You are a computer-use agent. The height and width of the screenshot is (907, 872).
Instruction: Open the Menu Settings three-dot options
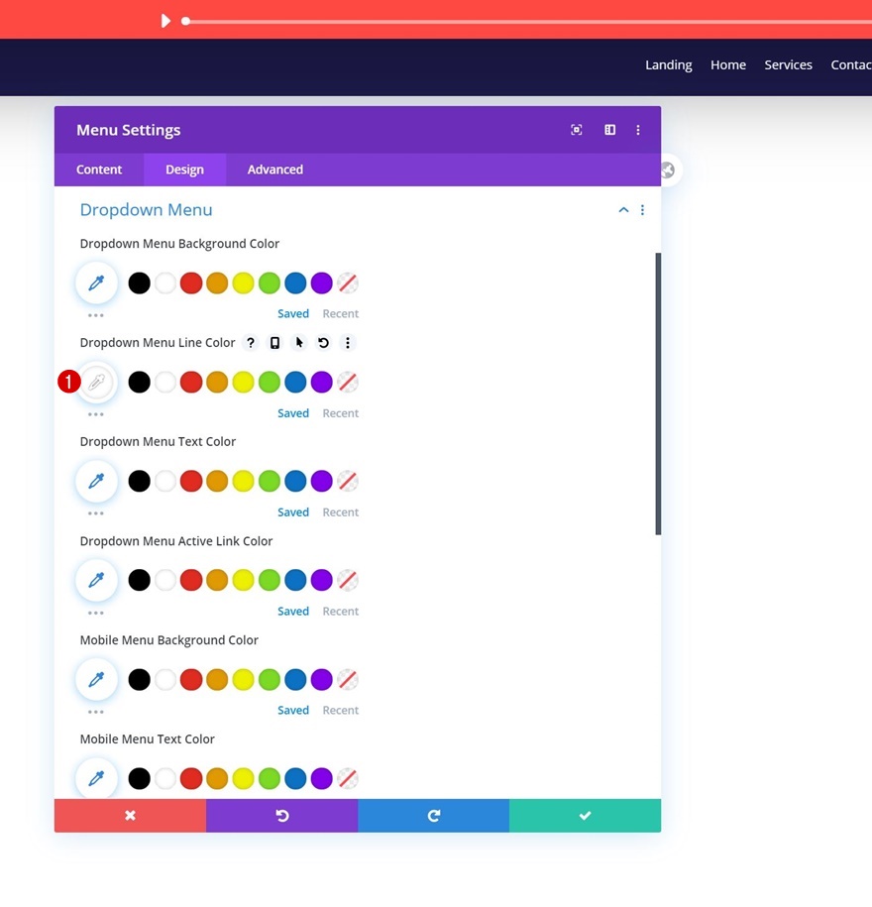[x=638, y=130]
